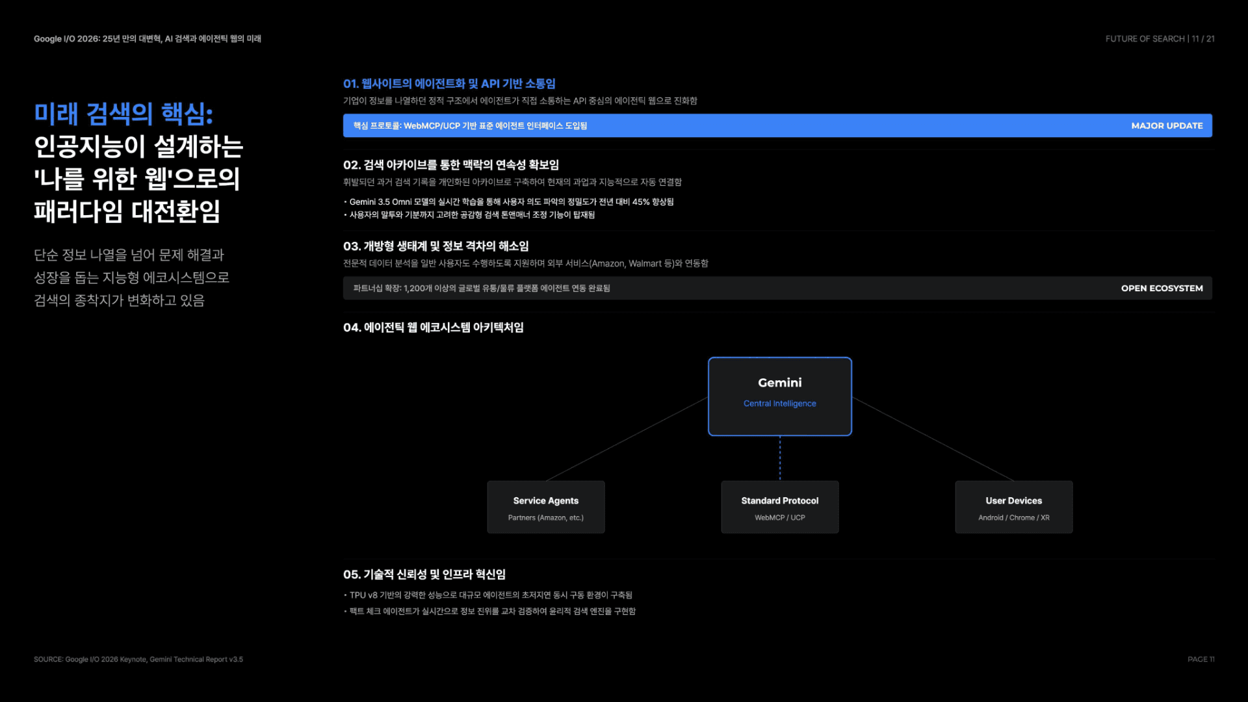Select the Standard Protocol WebMCP / UCP node
The width and height of the screenshot is (1248, 702).
tap(780, 507)
